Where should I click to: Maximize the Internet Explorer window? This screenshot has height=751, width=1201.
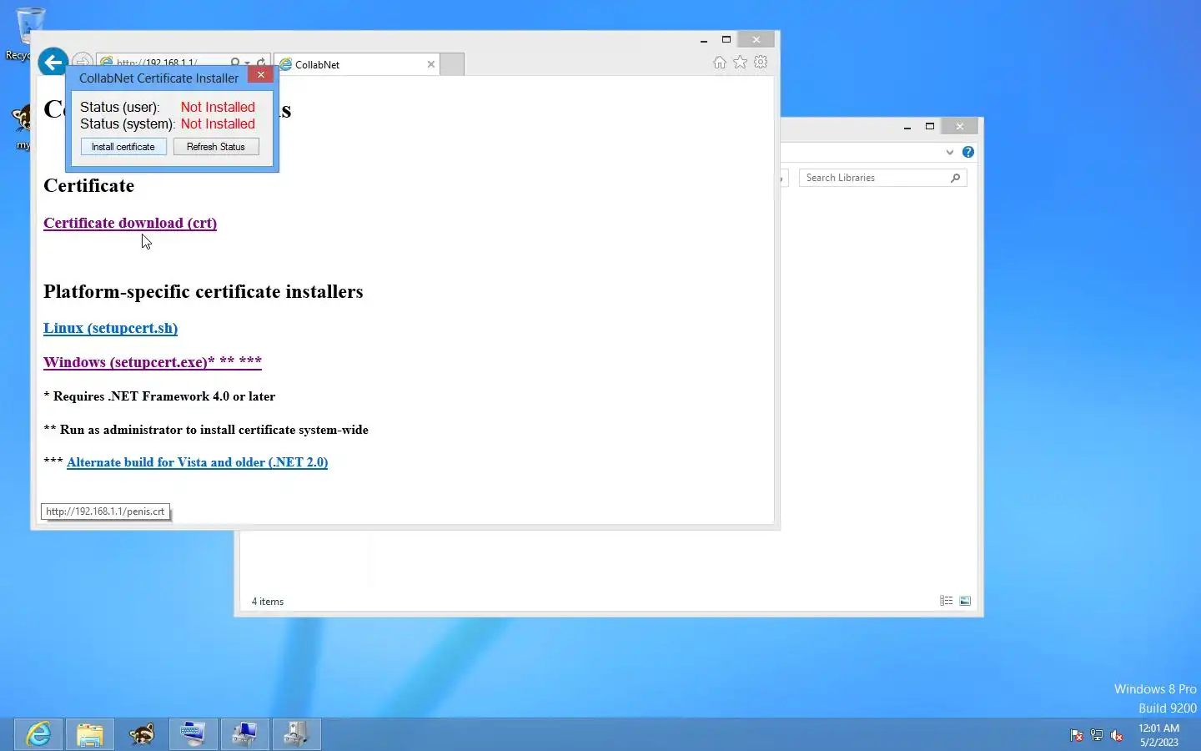point(726,40)
